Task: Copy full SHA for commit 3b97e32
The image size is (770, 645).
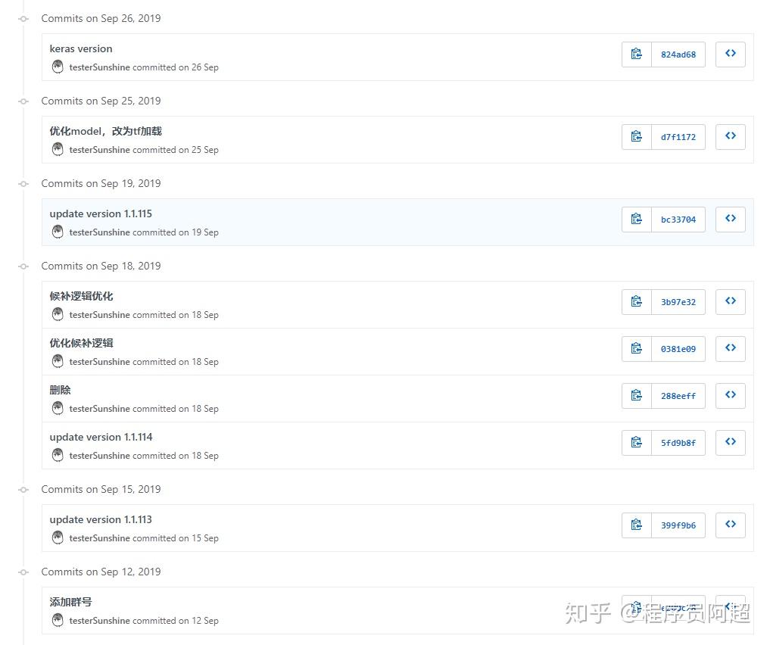Action: click(x=637, y=301)
